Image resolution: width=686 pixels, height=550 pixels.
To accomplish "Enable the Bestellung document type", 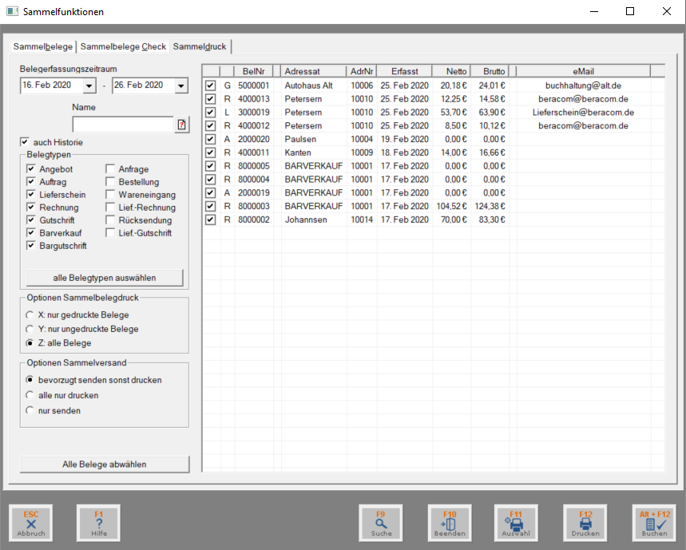I will 110,181.
